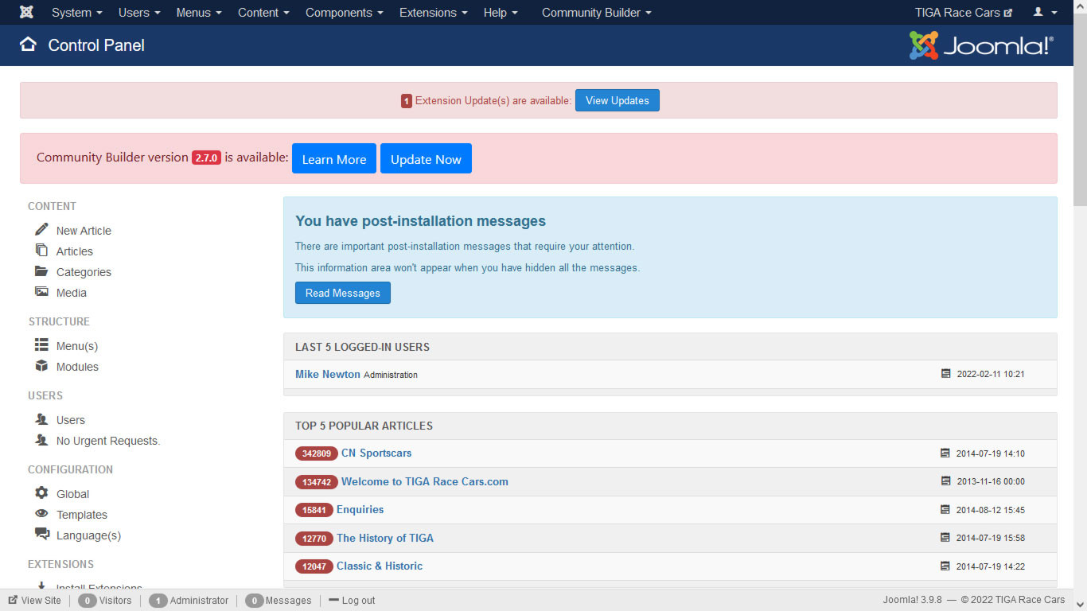Screen dimensions: 1087x611
Task: Click the Articles stack icon in sidebar
Action: click(x=41, y=250)
